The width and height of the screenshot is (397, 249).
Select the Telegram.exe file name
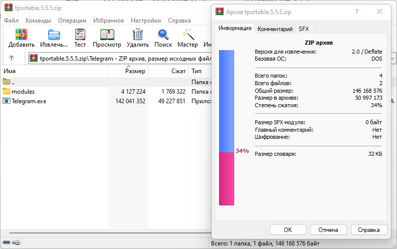[29, 101]
